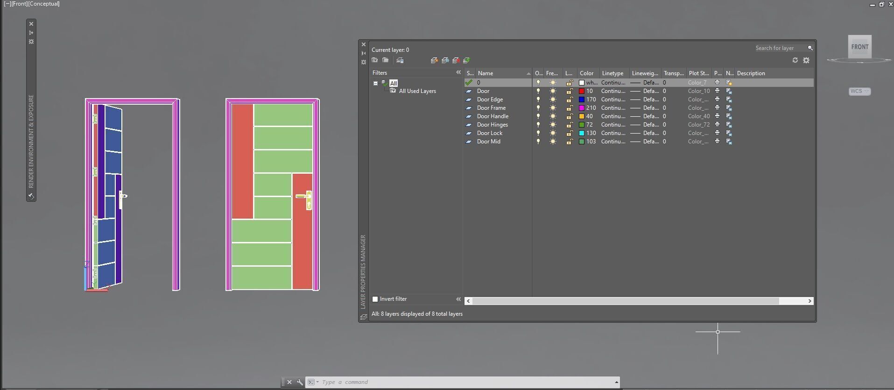
Task: Click properties icon on Layer Manager title bar
Action: (364, 62)
